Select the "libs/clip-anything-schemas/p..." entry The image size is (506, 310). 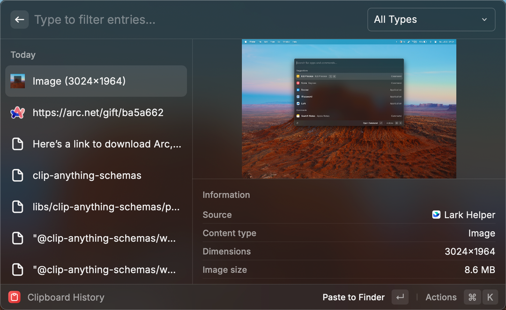click(x=106, y=207)
